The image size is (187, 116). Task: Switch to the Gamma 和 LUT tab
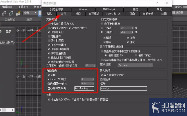pos(114,14)
